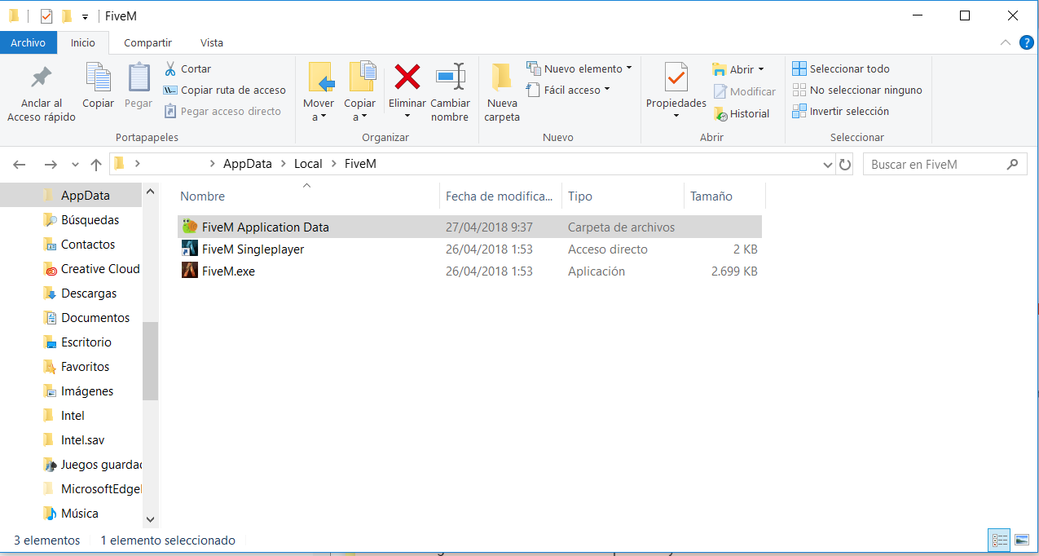Open the Eliminar dropdown arrow
Viewport: 1039px width, 556px height.
coord(407,117)
